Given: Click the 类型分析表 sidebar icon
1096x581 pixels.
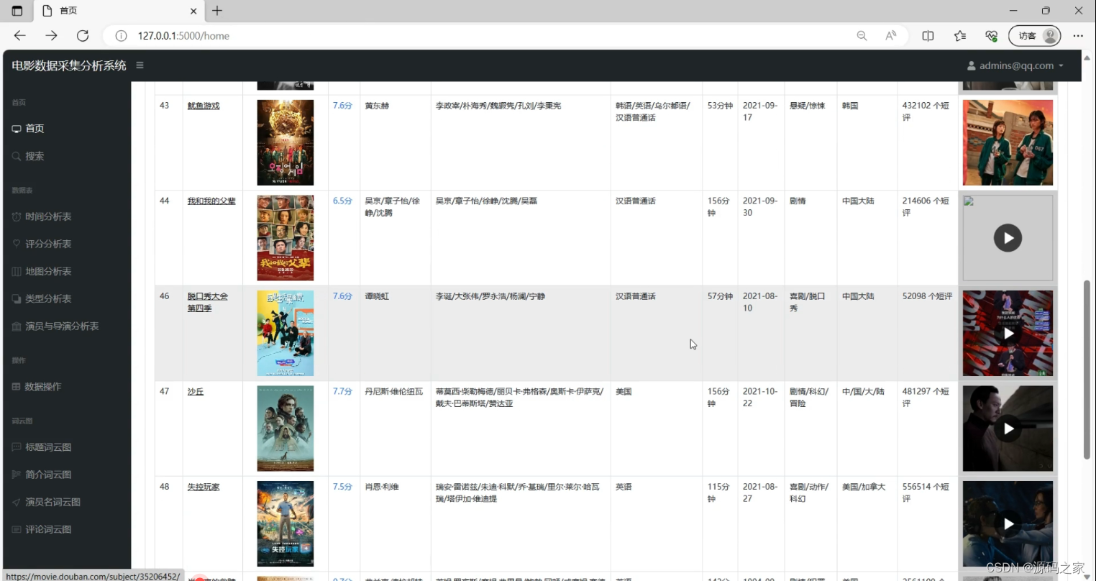Looking at the screenshot, I should pos(17,298).
